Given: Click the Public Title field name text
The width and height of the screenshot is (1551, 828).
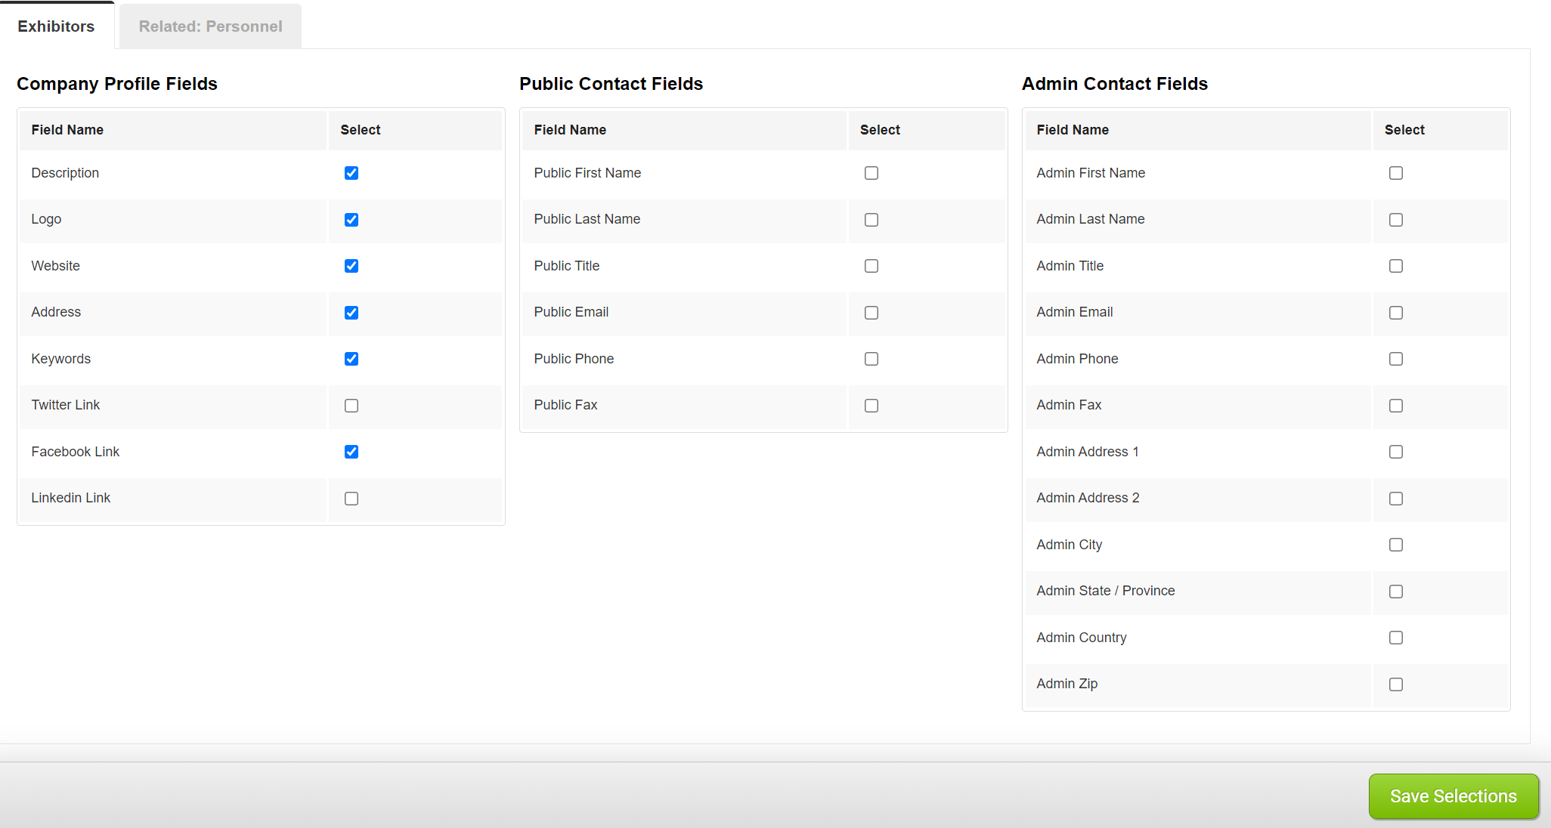Looking at the screenshot, I should click(x=567, y=266).
